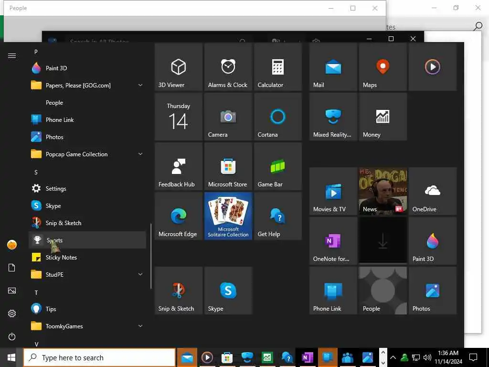Screen dimensions: 489x367
Task: Open the Alarms & Clock tile
Action: click(x=228, y=67)
